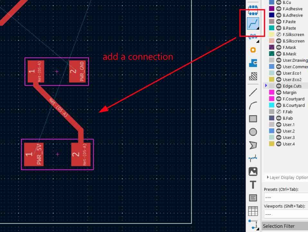Image resolution: width=308 pixels, height=232 pixels.
Task: Click the B.Mask color swatch
Action: coord(272,54)
